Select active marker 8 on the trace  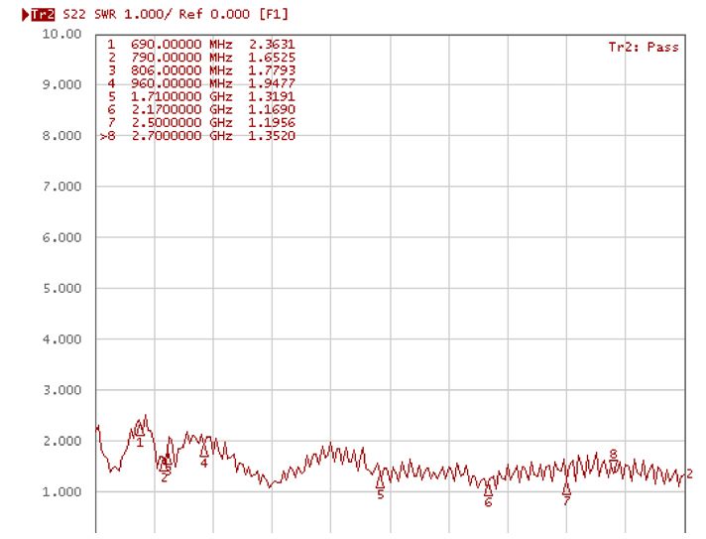click(614, 465)
